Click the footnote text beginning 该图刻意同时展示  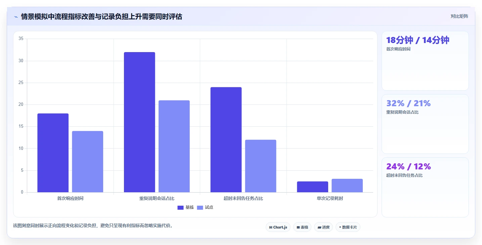click(93, 226)
